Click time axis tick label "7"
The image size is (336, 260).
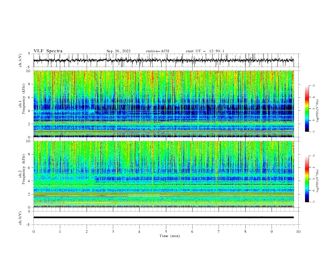219,232
